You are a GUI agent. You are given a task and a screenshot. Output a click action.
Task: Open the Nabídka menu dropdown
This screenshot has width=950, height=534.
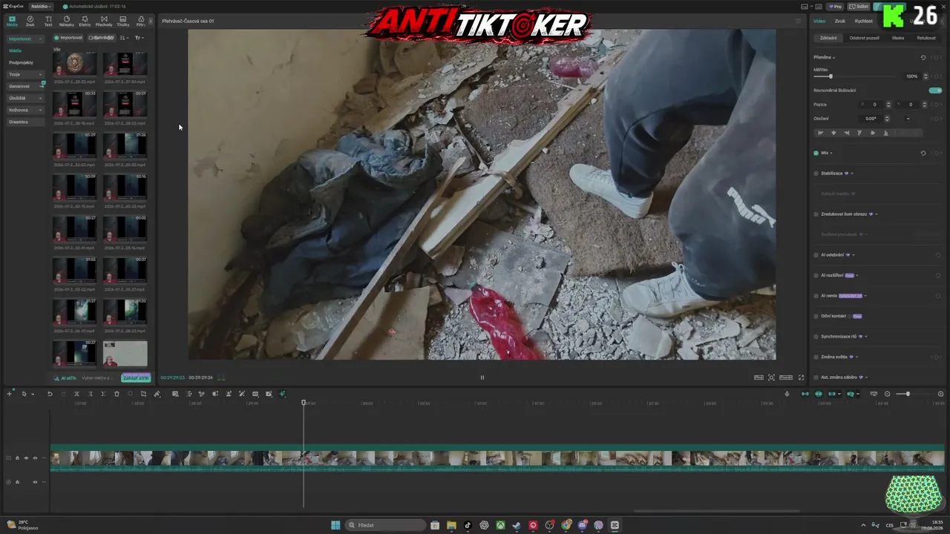click(41, 7)
